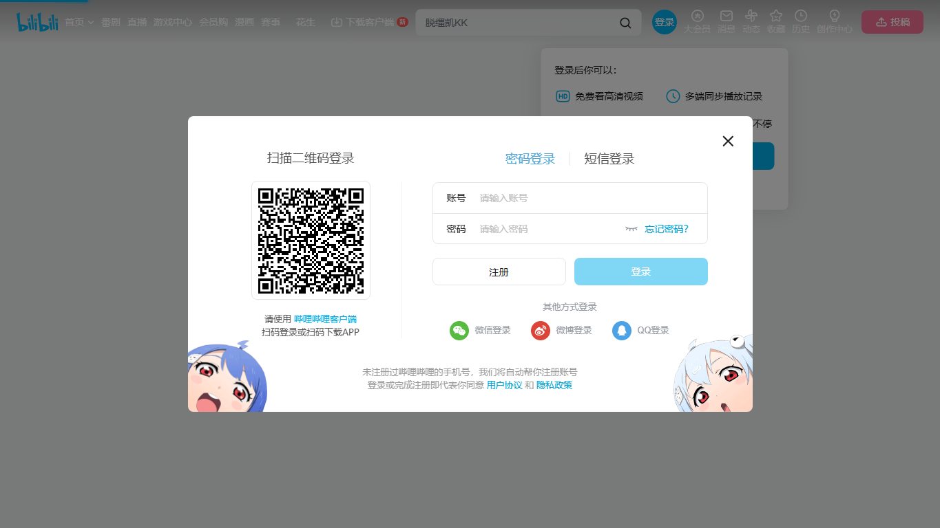Open the 隐私政策 link

554,385
